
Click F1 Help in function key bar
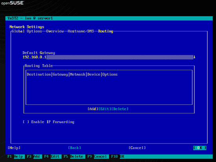[x=15, y=157]
